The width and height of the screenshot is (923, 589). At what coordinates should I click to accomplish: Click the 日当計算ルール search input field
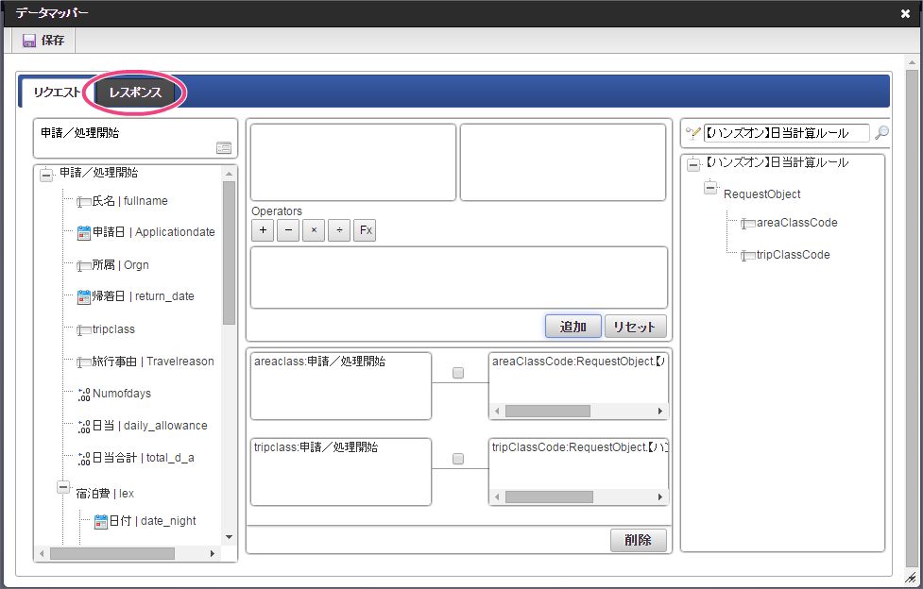click(x=784, y=133)
